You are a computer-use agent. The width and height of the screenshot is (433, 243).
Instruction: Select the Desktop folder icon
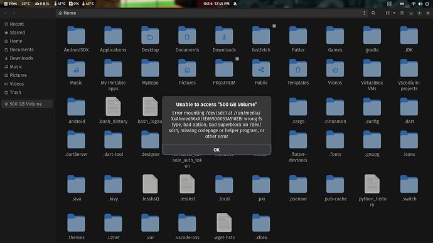pos(150,36)
